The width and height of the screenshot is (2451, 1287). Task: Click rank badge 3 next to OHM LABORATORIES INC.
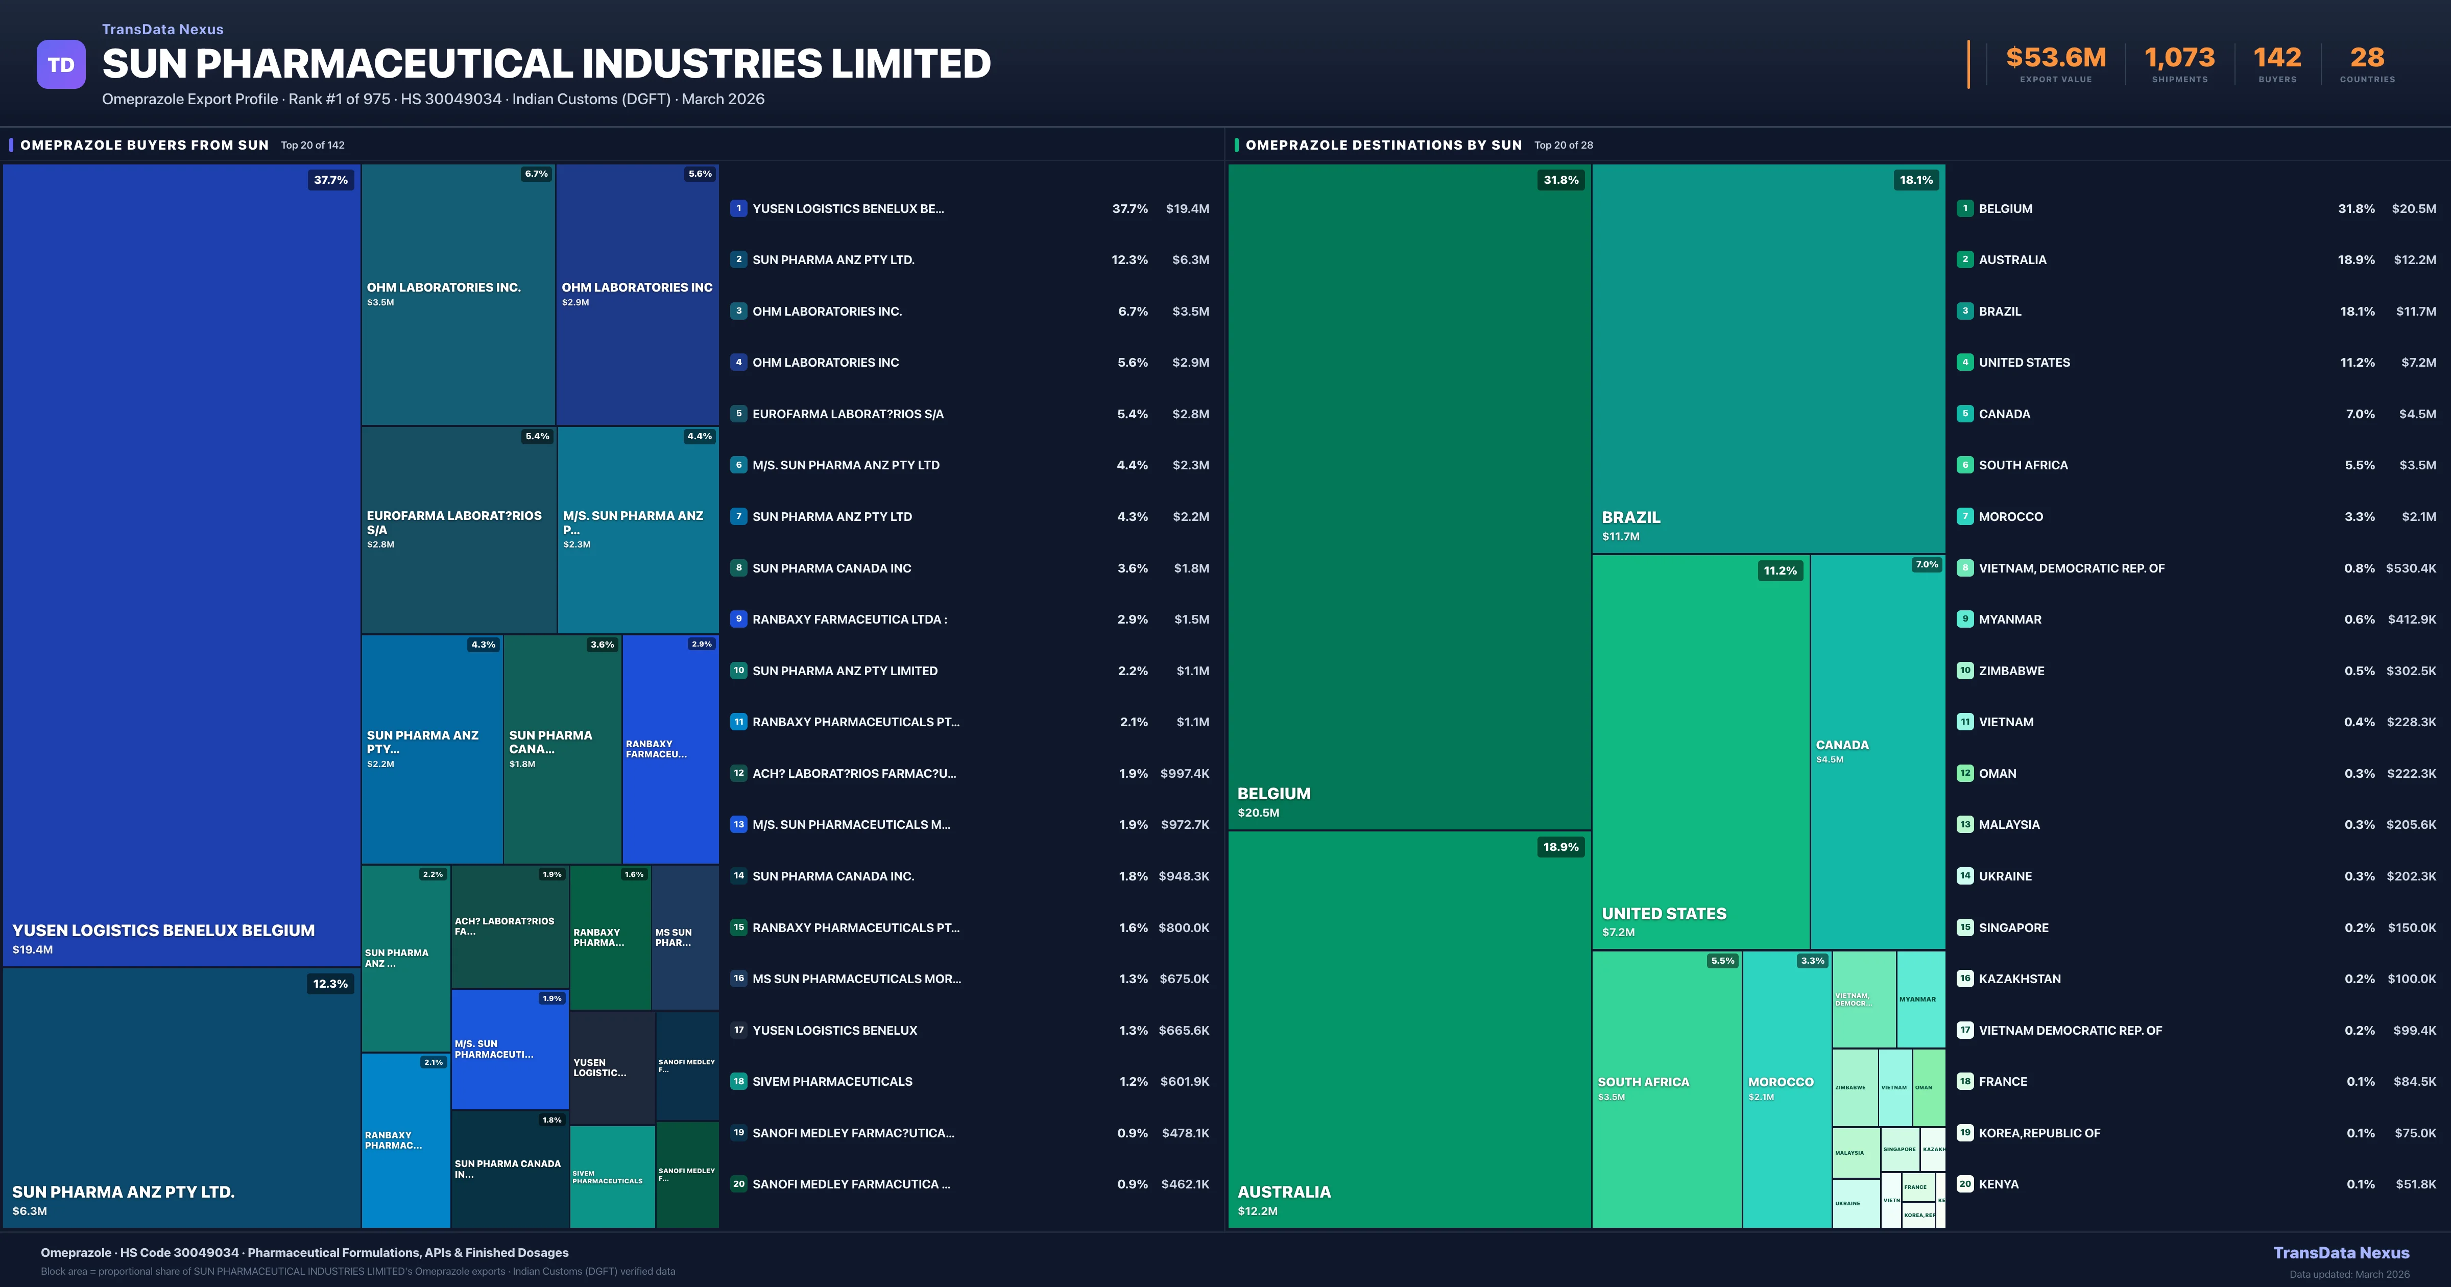[739, 311]
